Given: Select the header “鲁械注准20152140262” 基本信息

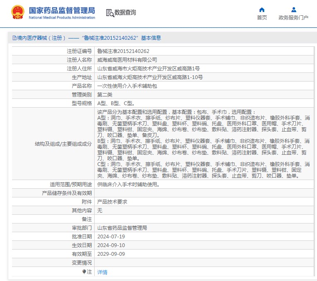Looking at the screenshot, I should click(x=122, y=38).
